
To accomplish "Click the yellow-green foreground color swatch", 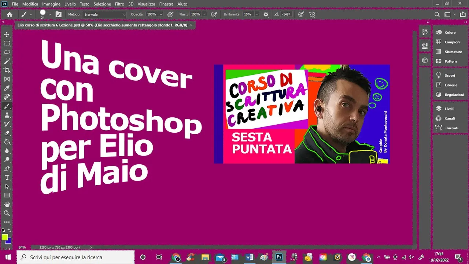I will 4,237.
